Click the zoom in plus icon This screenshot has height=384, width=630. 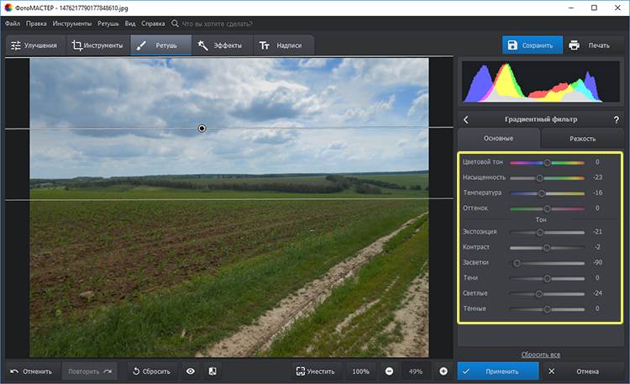click(x=443, y=371)
